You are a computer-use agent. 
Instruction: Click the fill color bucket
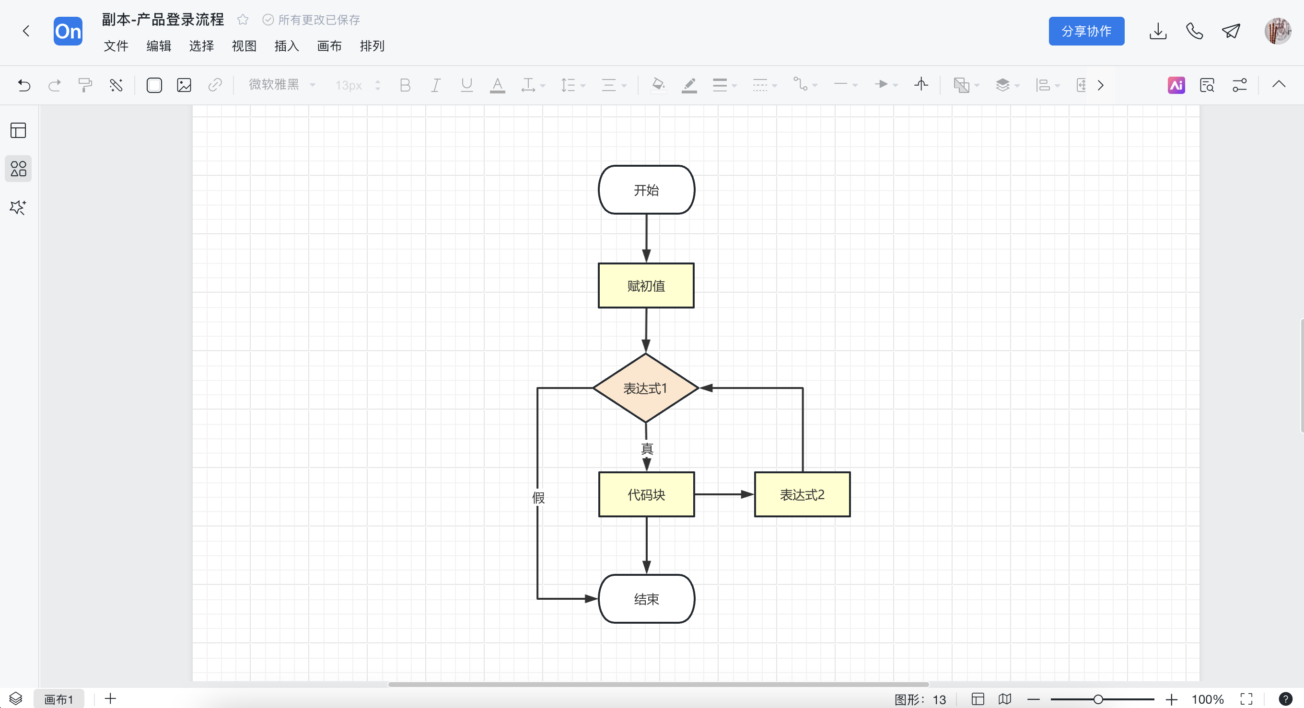658,85
